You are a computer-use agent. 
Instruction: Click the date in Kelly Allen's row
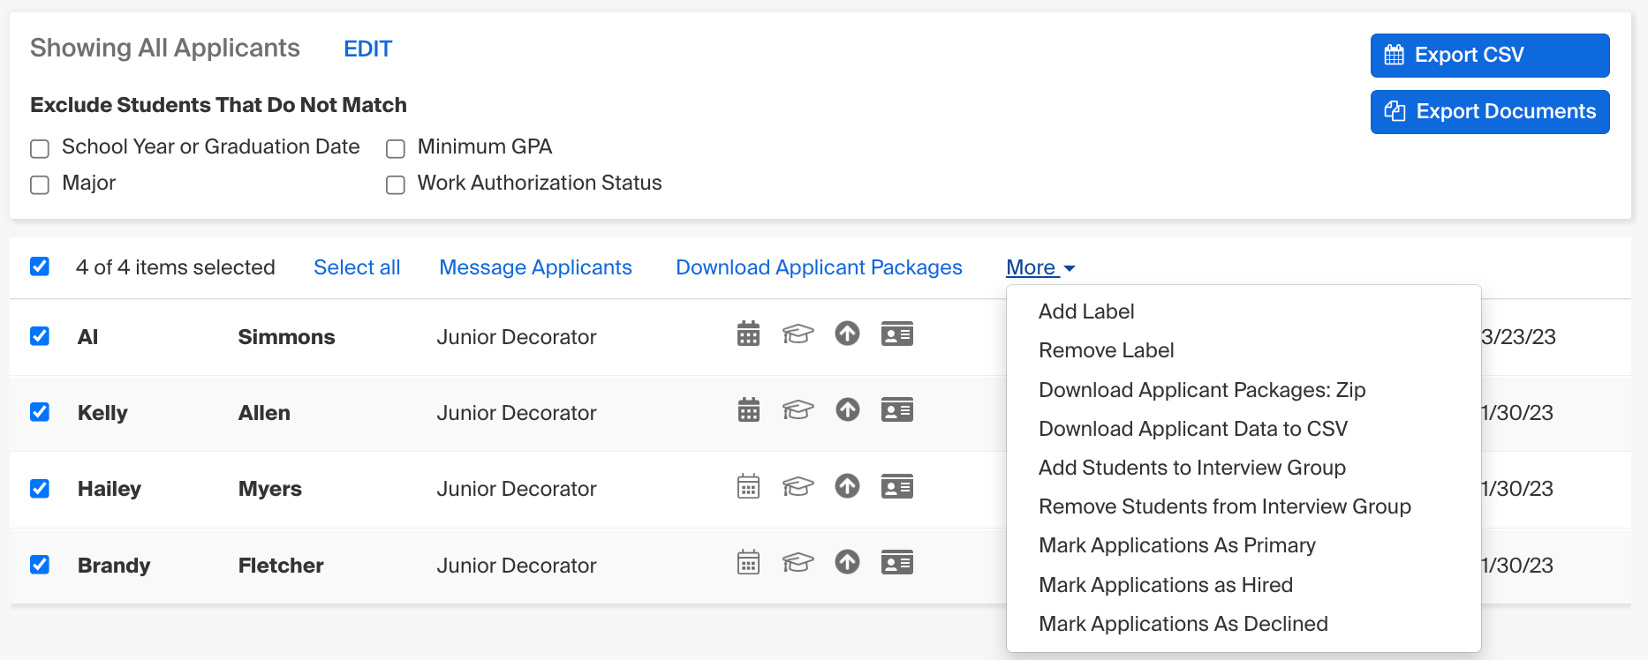[x=1516, y=413]
